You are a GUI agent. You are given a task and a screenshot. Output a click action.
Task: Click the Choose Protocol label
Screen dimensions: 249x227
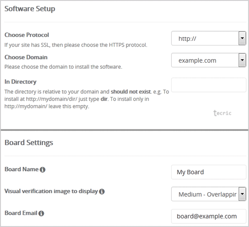(x=27, y=35)
